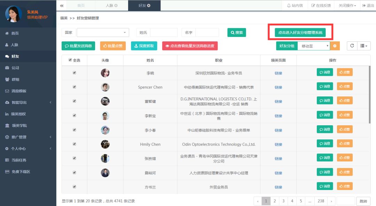This screenshot has width=376, height=206.
Task: Toggle the 全选 select-all checkbox
Action: click(x=69, y=60)
